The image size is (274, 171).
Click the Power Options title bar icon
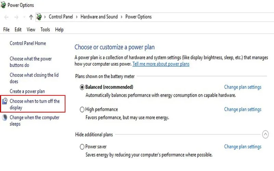click(x=4, y=5)
